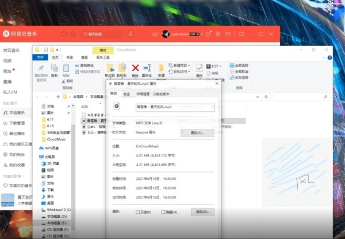Open the 以前的版本 tab in properties dialog
345x239 pixels.
tap(161, 94)
